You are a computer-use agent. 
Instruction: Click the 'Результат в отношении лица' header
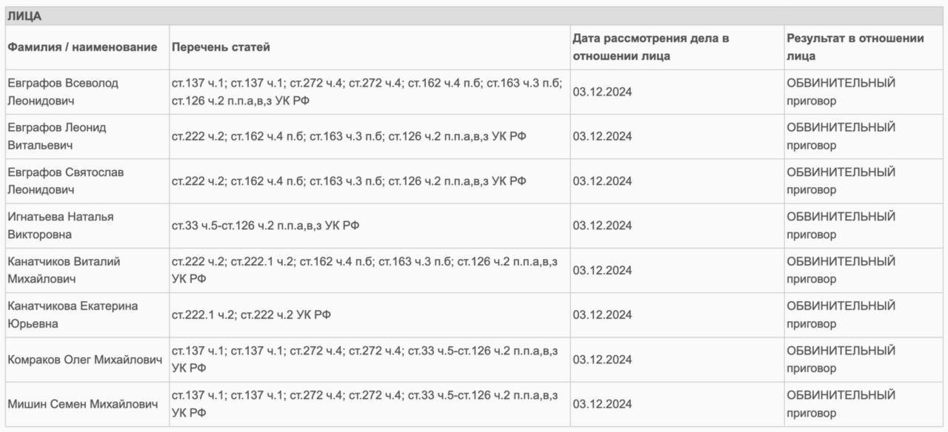[x=855, y=47]
